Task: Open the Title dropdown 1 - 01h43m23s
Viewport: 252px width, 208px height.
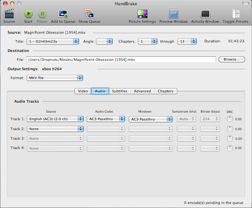Action: (53, 41)
